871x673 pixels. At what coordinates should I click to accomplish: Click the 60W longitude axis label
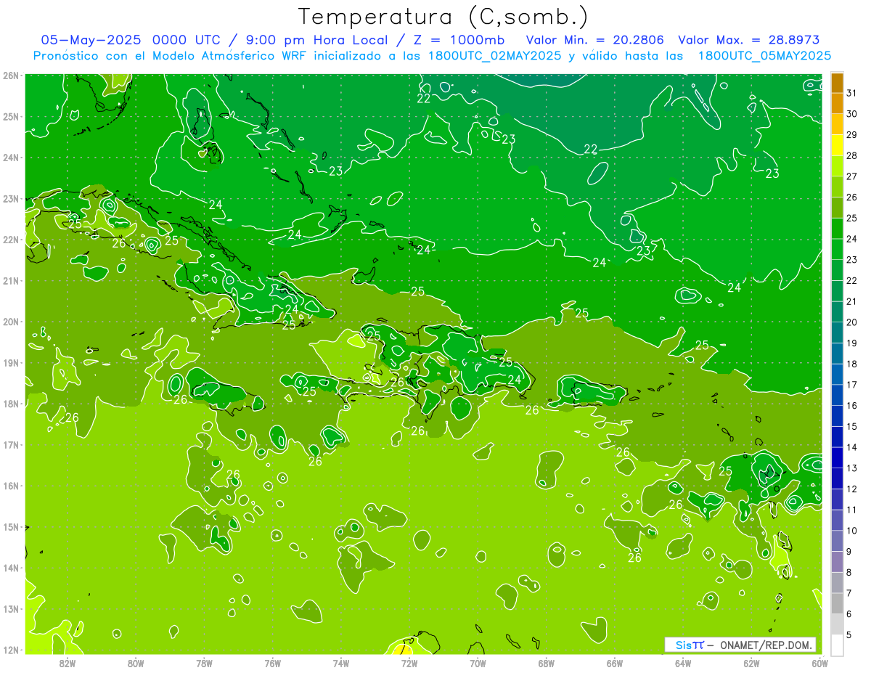point(819,663)
